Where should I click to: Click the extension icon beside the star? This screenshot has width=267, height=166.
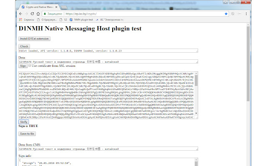click(x=233, y=14)
